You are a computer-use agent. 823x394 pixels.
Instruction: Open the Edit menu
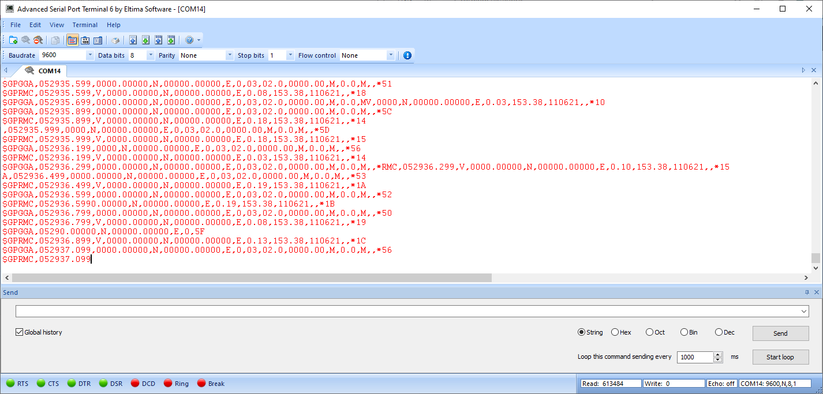(35, 25)
